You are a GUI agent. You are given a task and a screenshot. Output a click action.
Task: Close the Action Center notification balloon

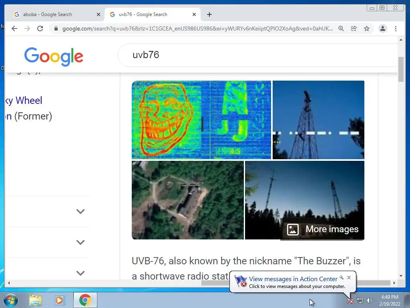point(349,278)
